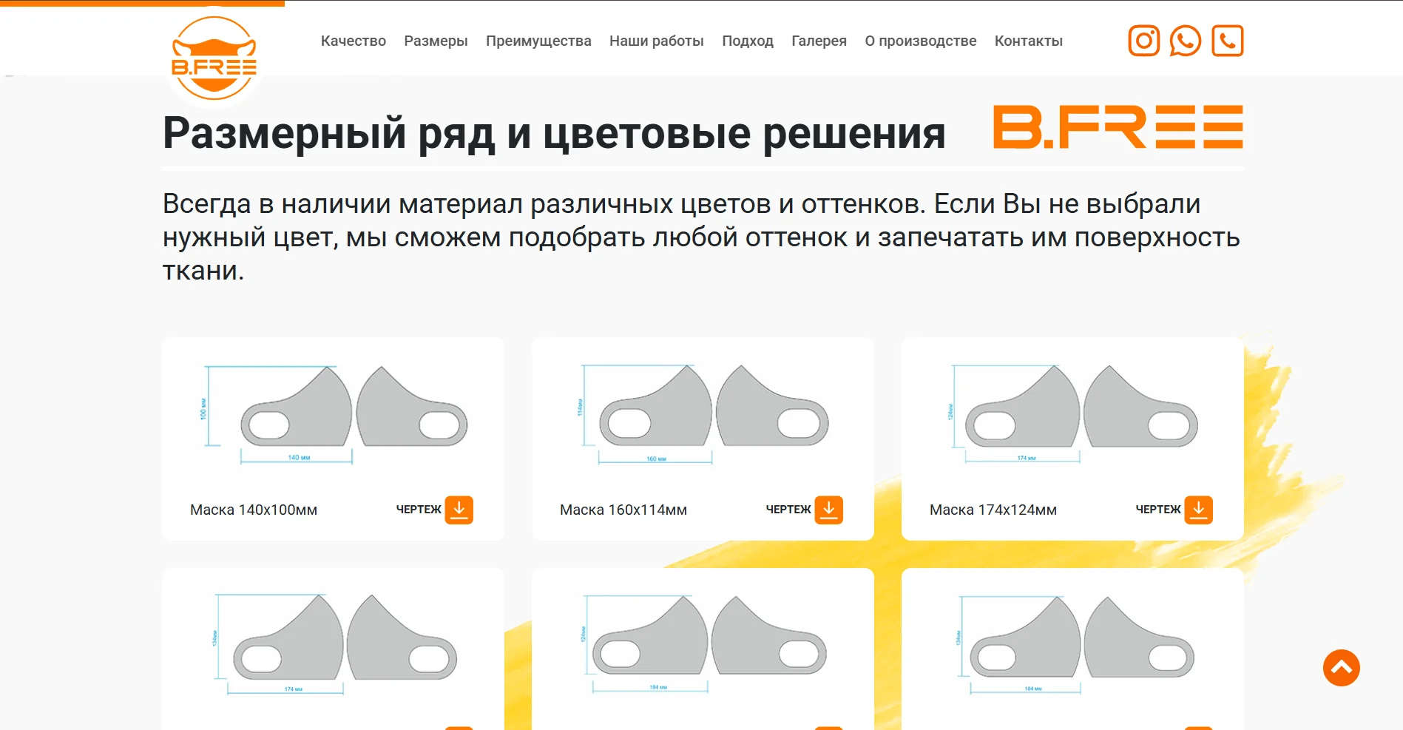Click ЧЕРТЕЖ link for the 140х100мм mask
Screen dimensions: 1403x730
pyautogui.click(x=419, y=510)
